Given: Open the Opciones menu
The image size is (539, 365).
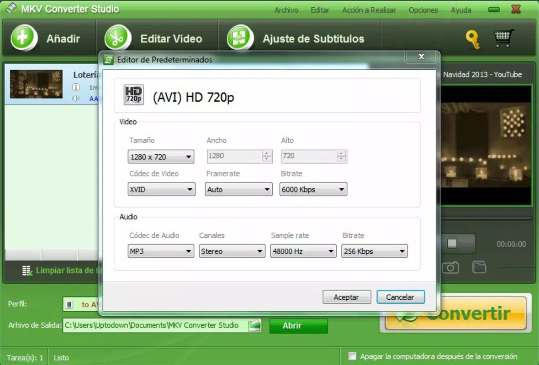Looking at the screenshot, I should point(423,10).
